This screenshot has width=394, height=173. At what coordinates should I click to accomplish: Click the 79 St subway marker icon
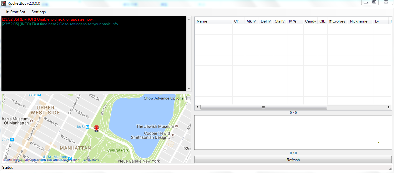tap(12, 140)
